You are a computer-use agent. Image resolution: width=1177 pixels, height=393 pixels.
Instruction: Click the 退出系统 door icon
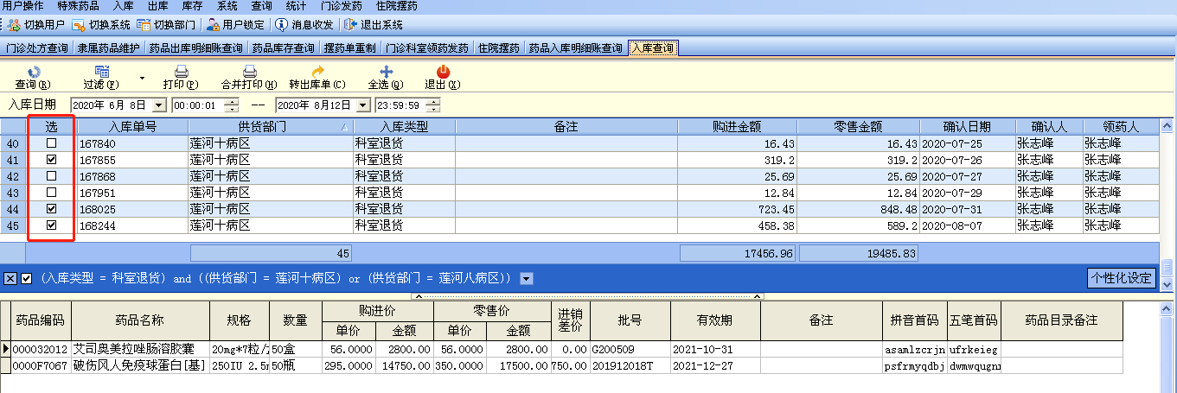tap(349, 25)
